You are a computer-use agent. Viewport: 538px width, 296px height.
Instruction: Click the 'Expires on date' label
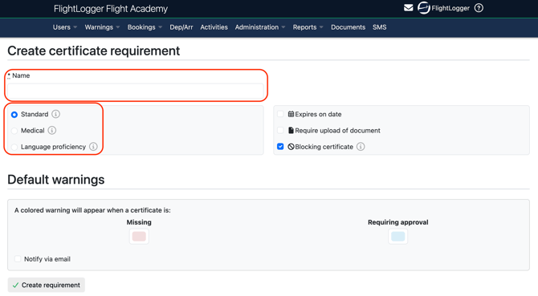(x=318, y=114)
